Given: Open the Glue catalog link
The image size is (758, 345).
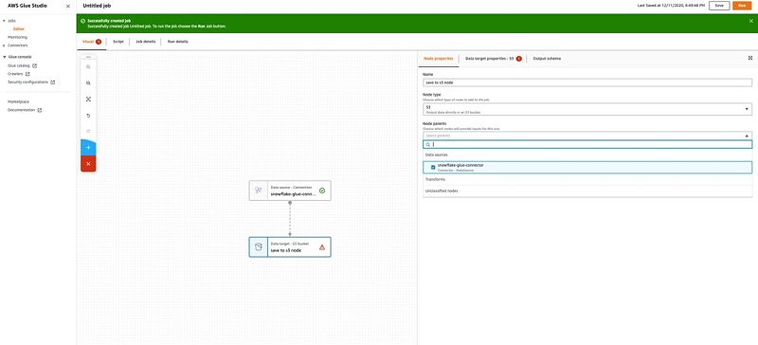Looking at the screenshot, I should tap(19, 65).
